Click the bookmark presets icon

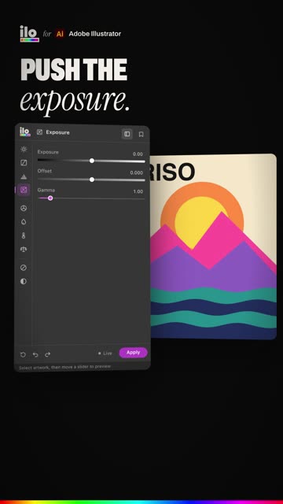(x=141, y=135)
